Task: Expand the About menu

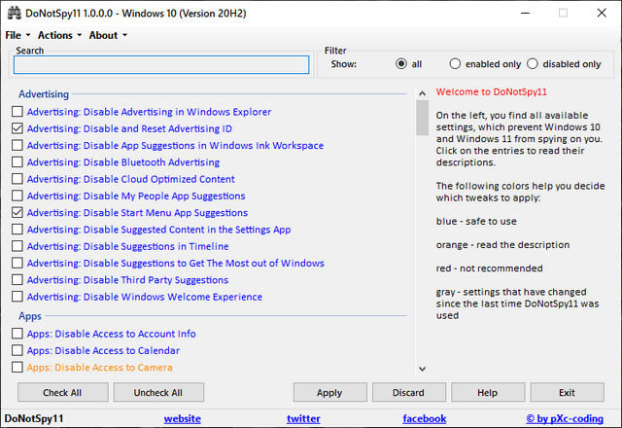Action: (107, 35)
